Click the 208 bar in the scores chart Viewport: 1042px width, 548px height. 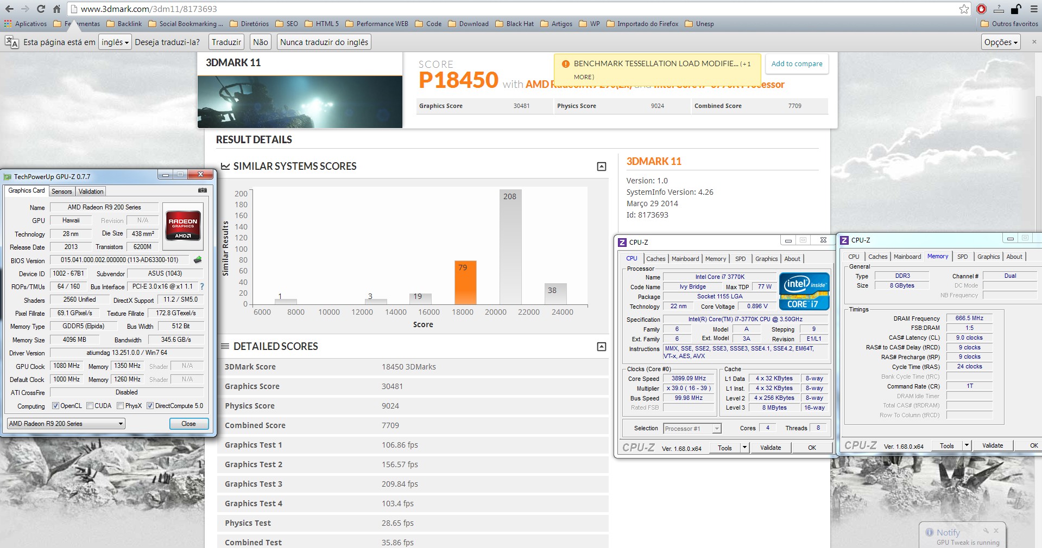click(510, 247)
